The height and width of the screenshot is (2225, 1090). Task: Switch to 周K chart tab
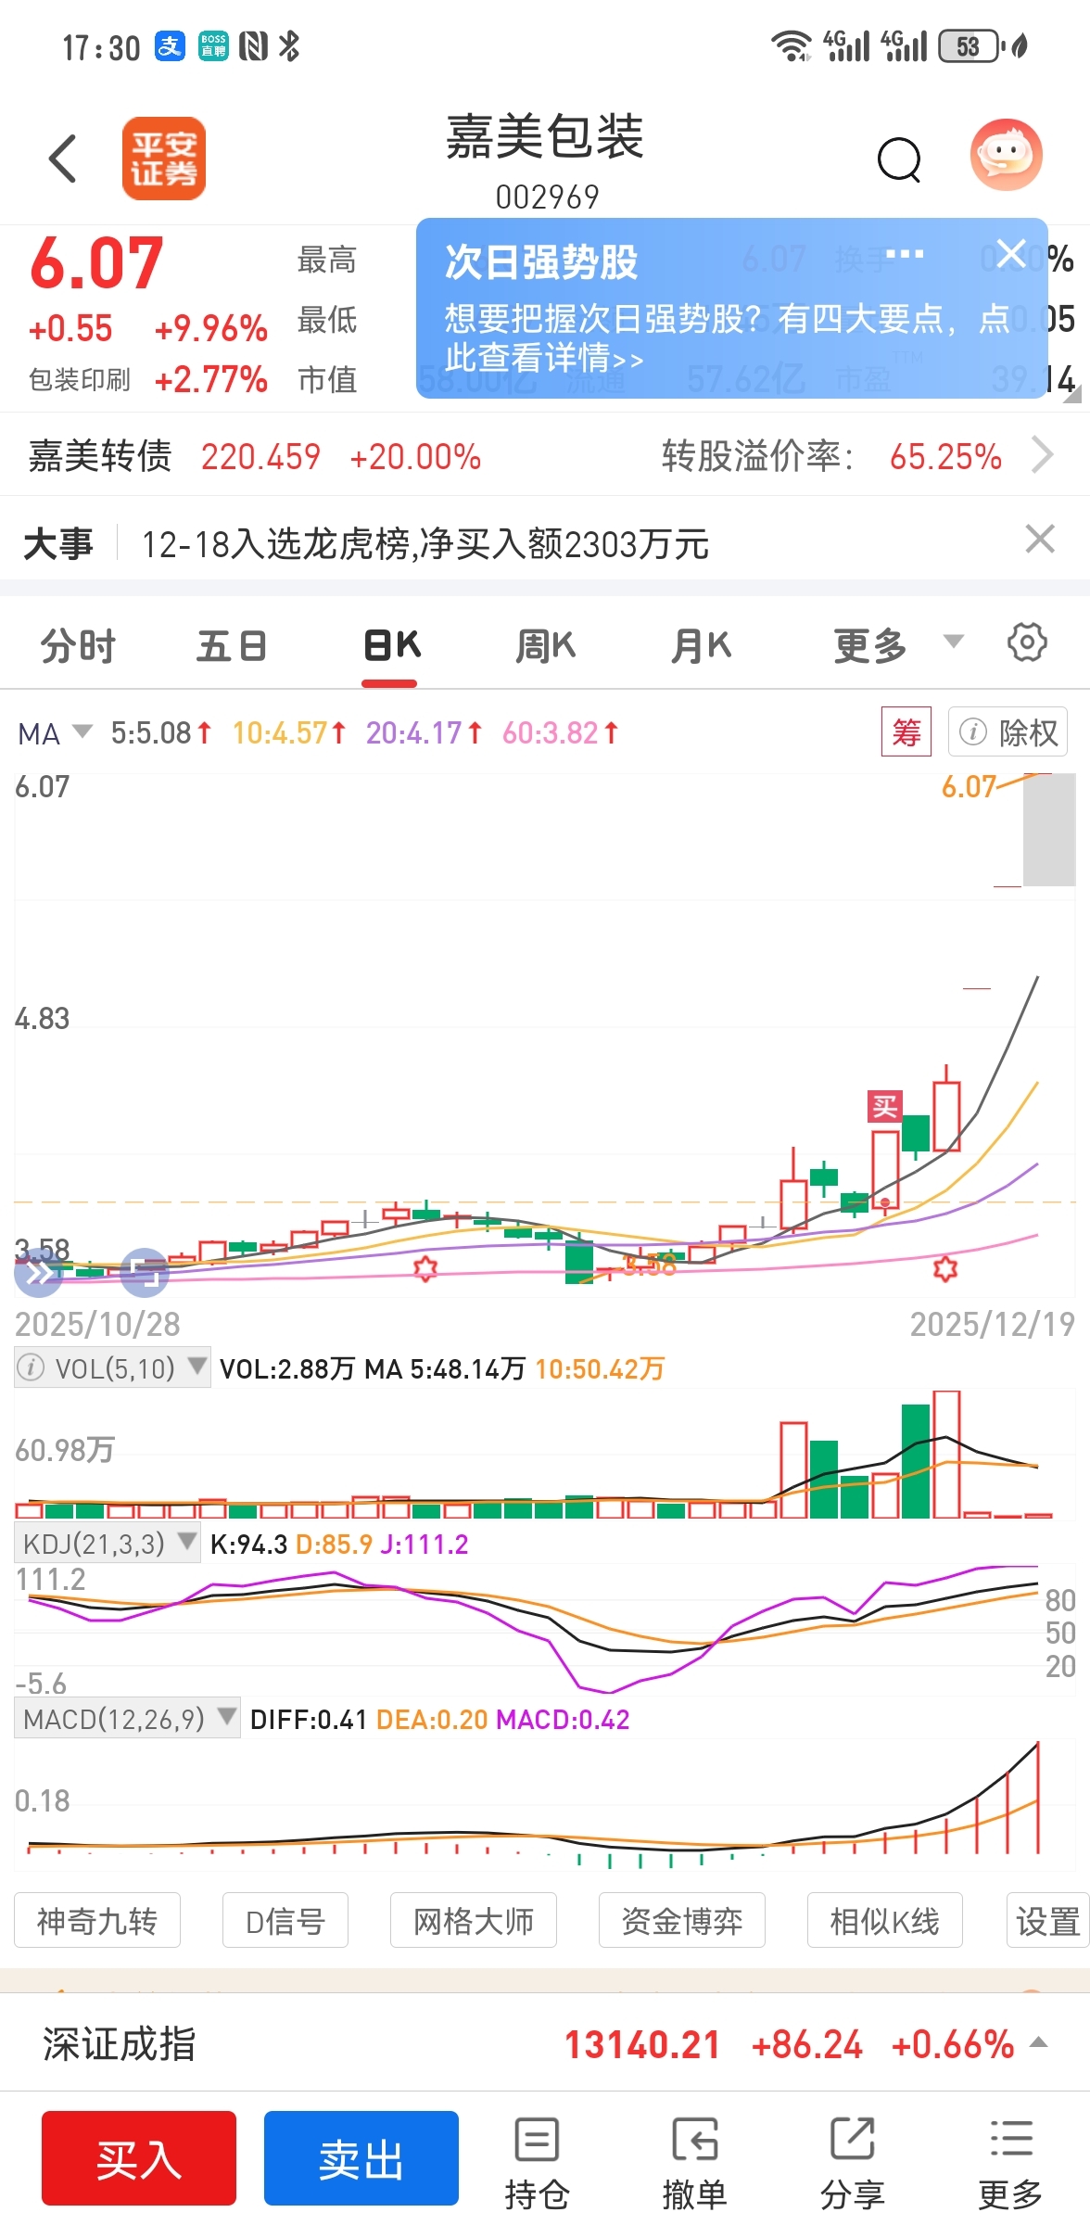(x=545, y=645)
